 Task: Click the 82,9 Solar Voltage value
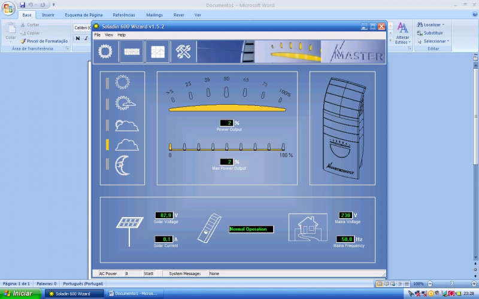click(164, 215)
